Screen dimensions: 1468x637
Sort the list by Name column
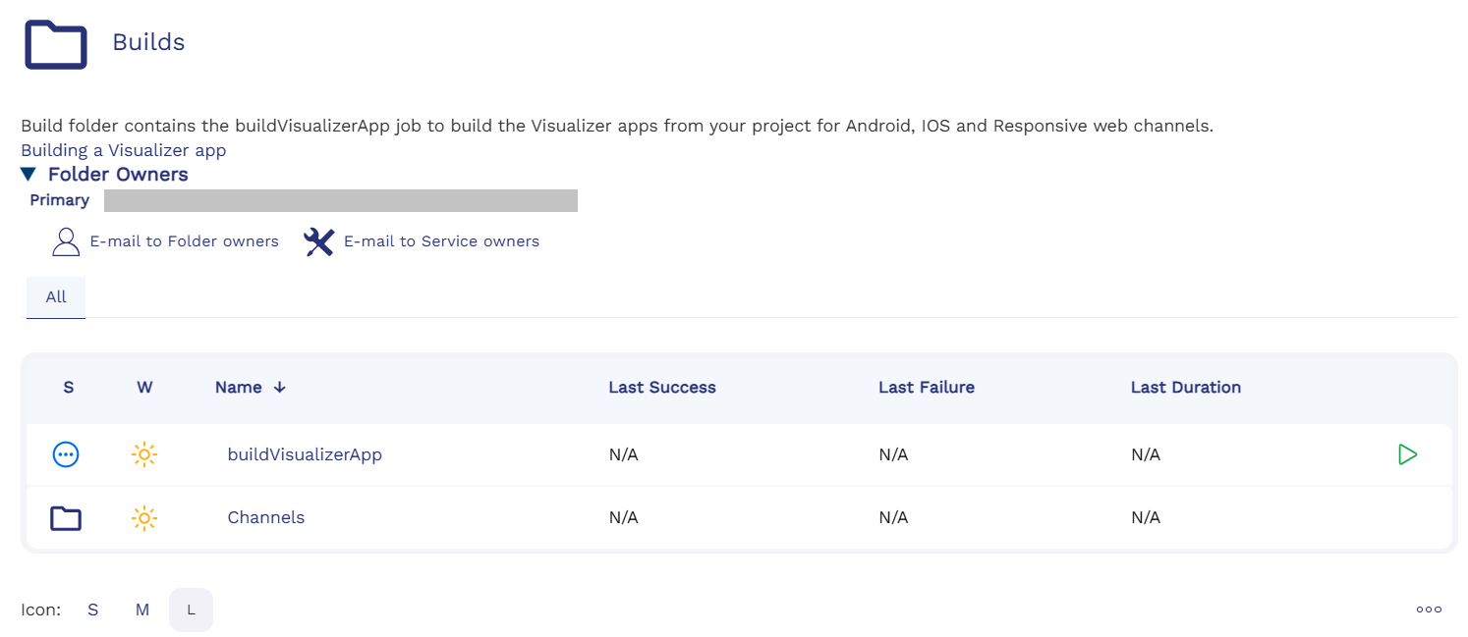coord(239,388)
